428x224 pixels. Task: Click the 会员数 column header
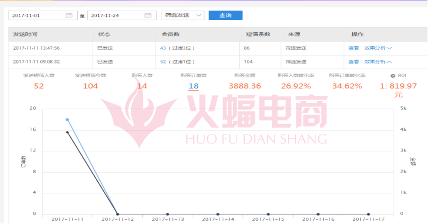point(170,34)
